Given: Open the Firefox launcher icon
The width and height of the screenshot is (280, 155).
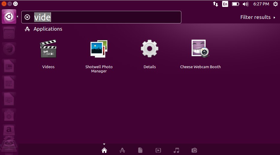Looking at the screenshot, I should click(9, 49).
